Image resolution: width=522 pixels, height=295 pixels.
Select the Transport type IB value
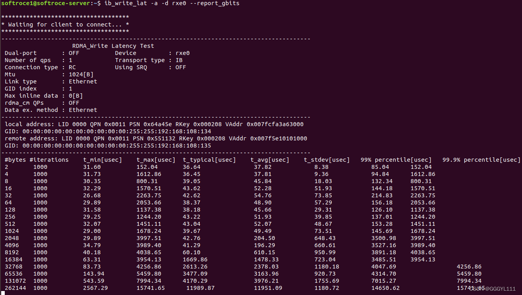(179, 60)
